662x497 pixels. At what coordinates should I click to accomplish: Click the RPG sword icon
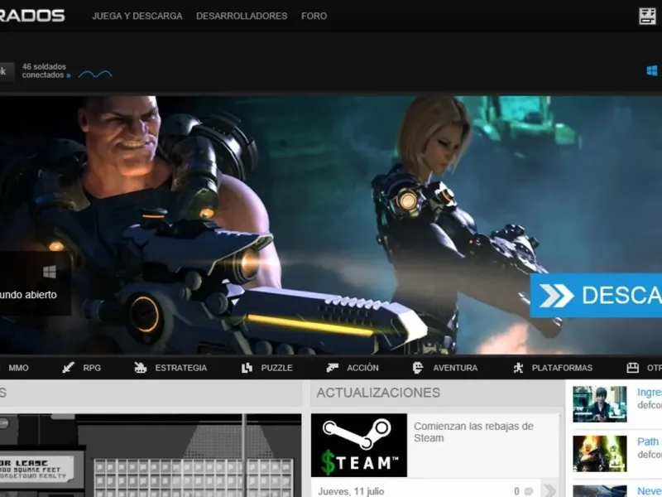point(68,368)
